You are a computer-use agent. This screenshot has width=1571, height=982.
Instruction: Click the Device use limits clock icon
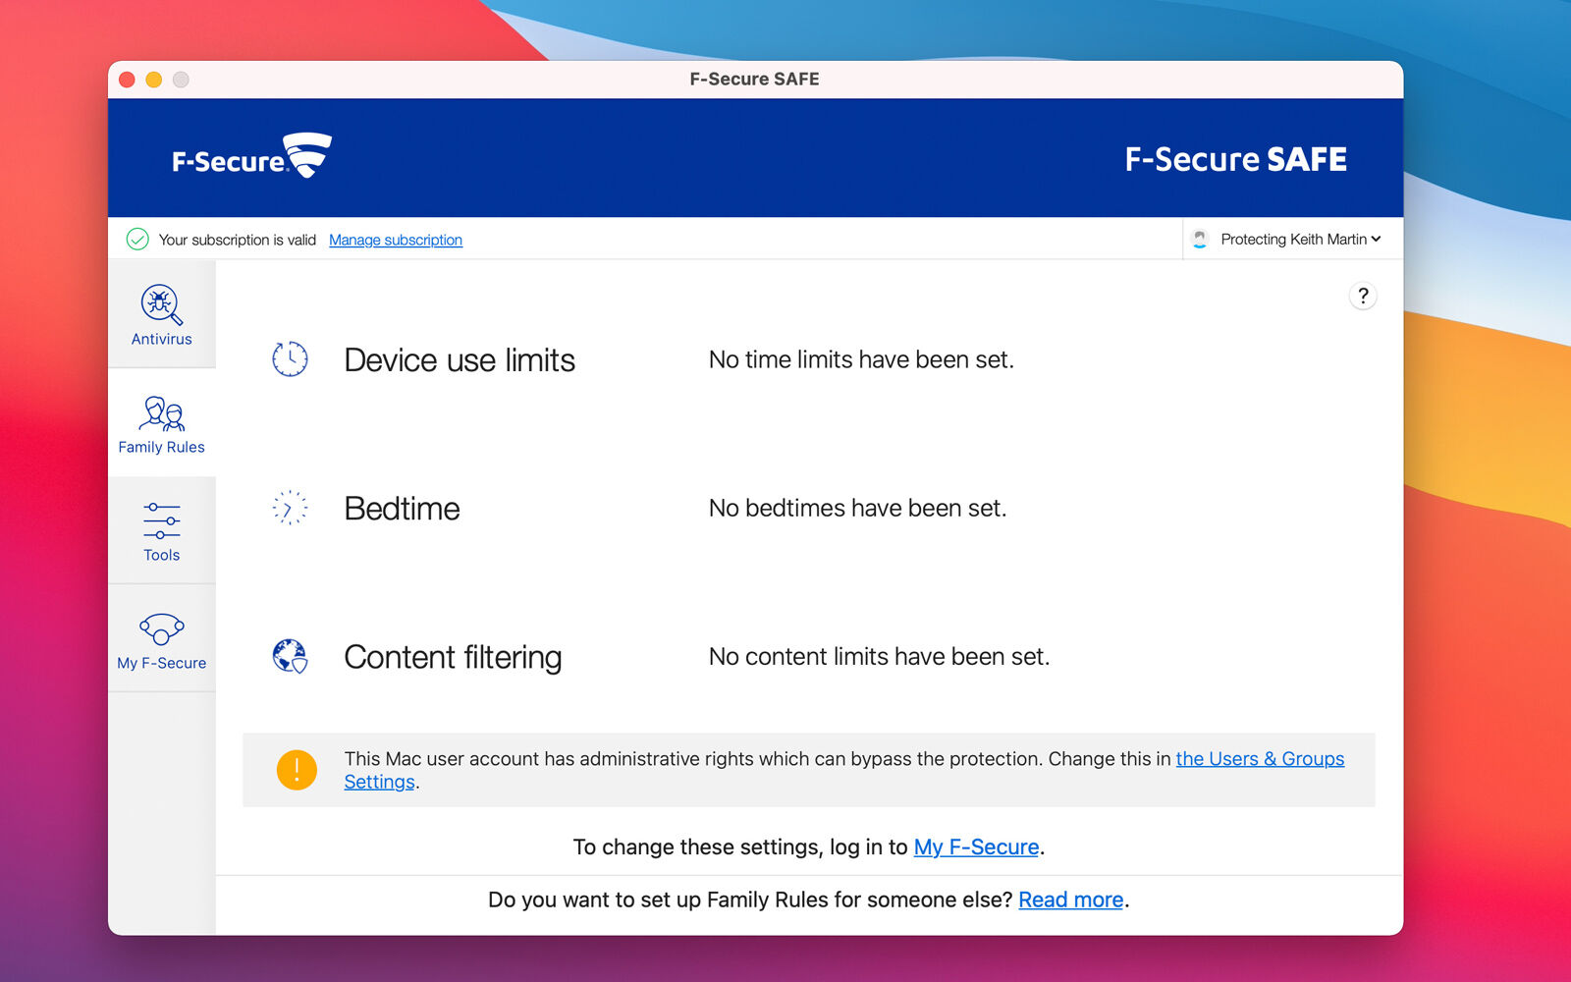coord(290,359)
